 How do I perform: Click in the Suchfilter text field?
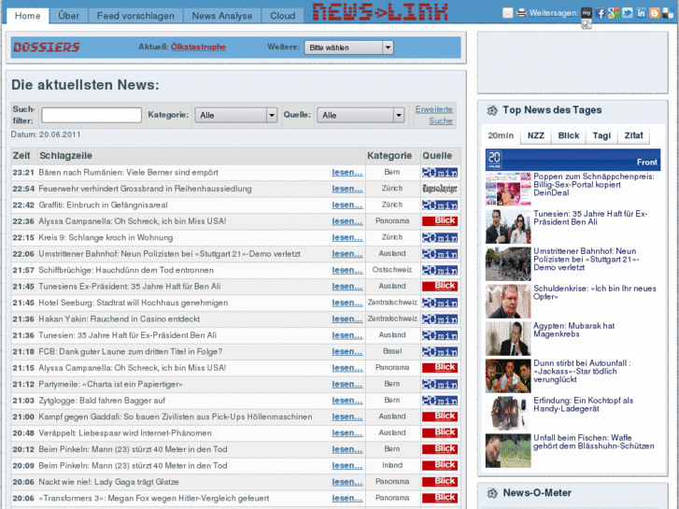pos(92,115)
